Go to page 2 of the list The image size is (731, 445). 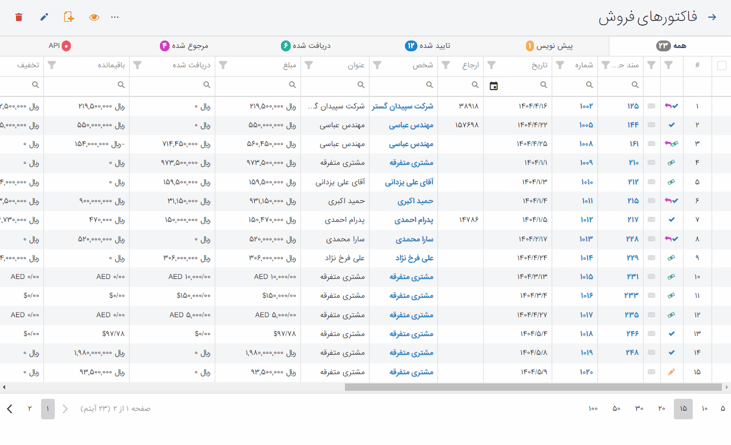30,408
